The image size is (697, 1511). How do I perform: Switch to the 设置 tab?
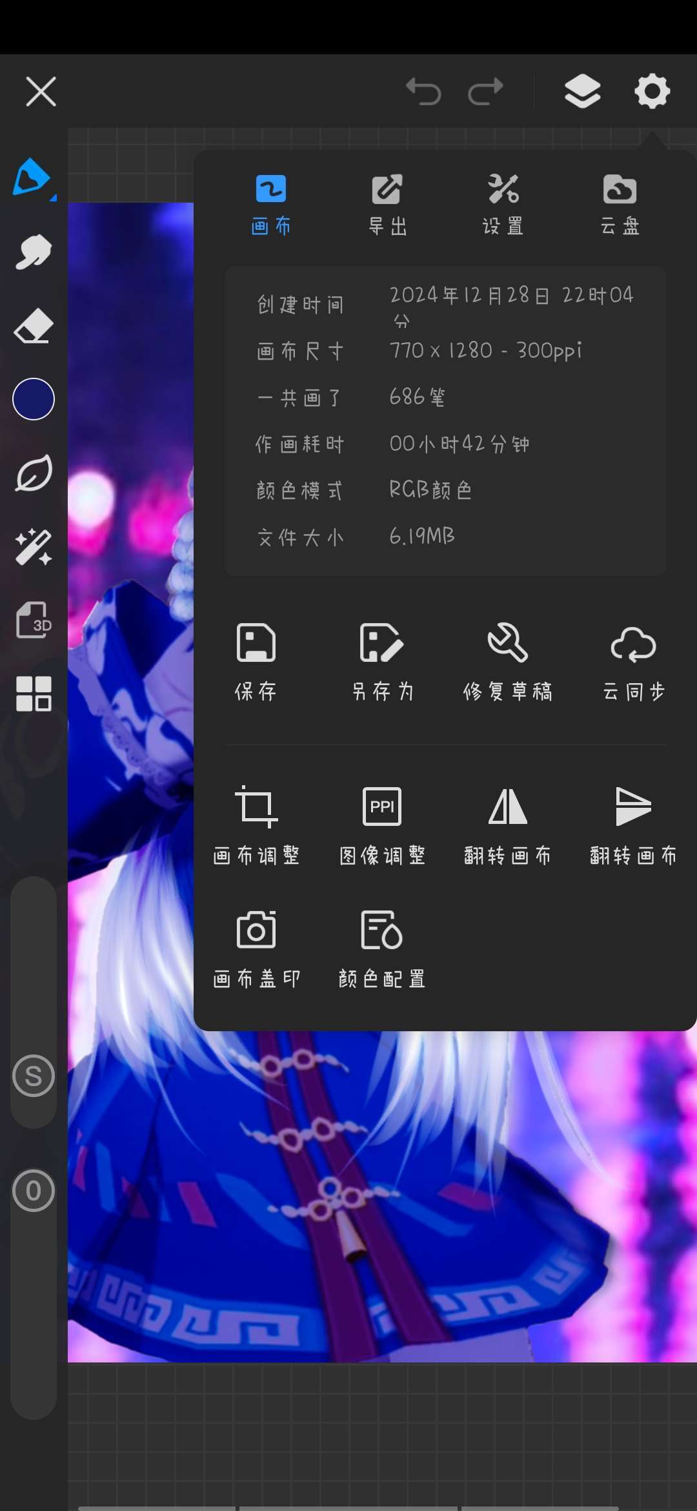[503, 205]
